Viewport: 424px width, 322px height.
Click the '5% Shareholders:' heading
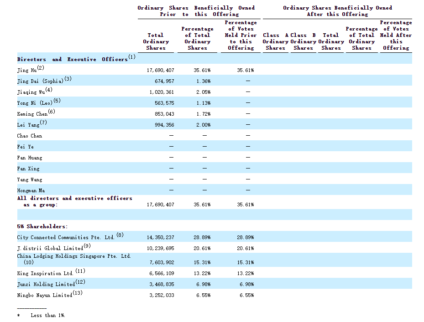point(42,226)
